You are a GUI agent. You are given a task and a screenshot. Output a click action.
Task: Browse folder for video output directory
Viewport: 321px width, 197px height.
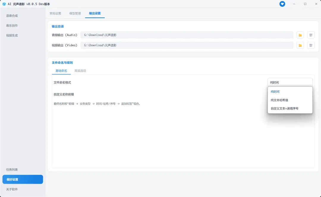coord(300,45)
